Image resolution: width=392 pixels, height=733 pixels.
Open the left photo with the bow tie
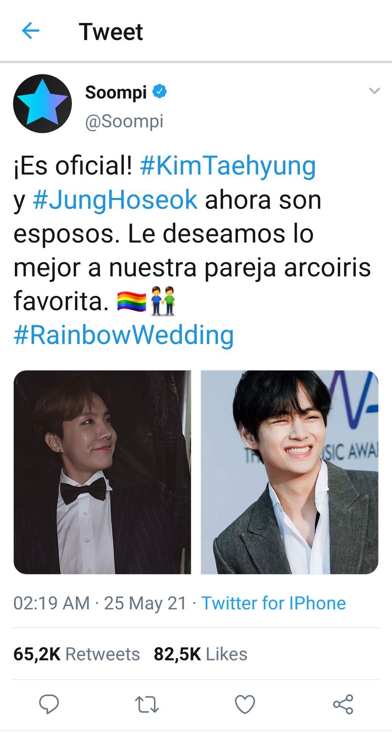point(102,472)
